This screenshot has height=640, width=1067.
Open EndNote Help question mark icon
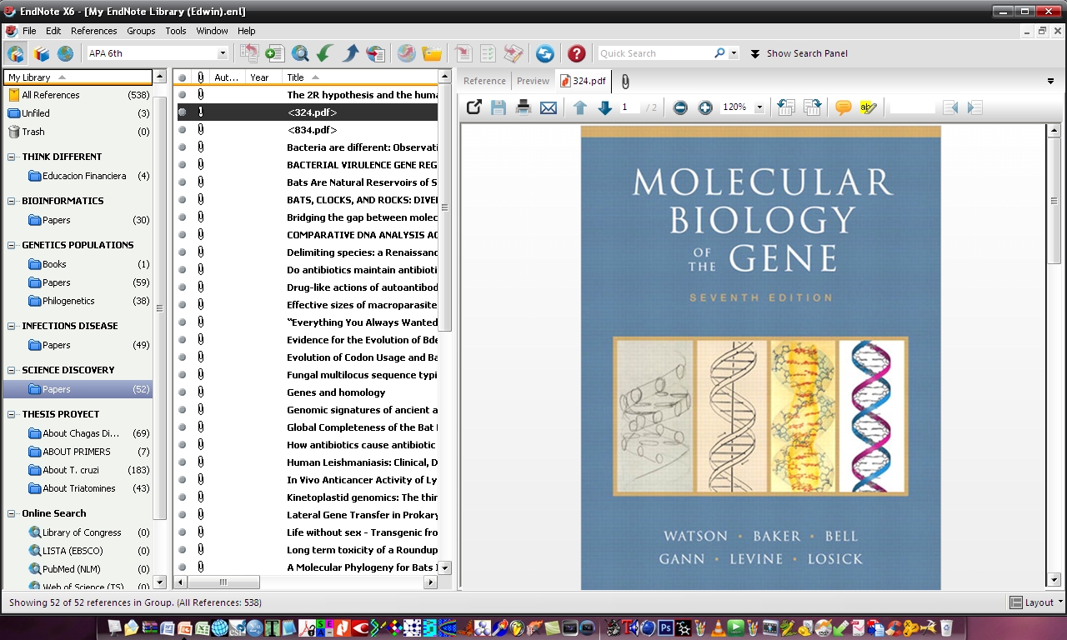(576, 53)
